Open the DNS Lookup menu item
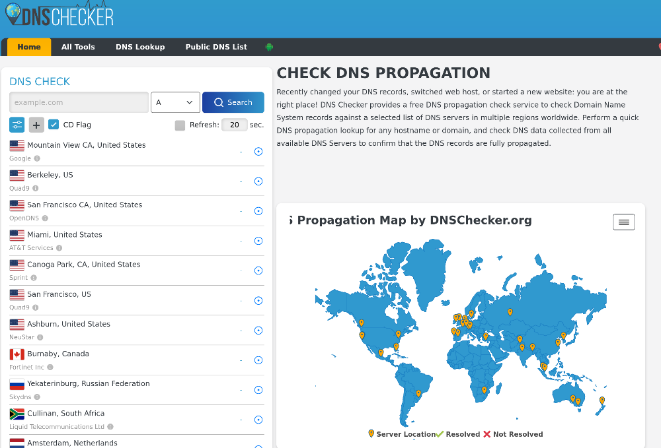 click(x=140, y=47)
